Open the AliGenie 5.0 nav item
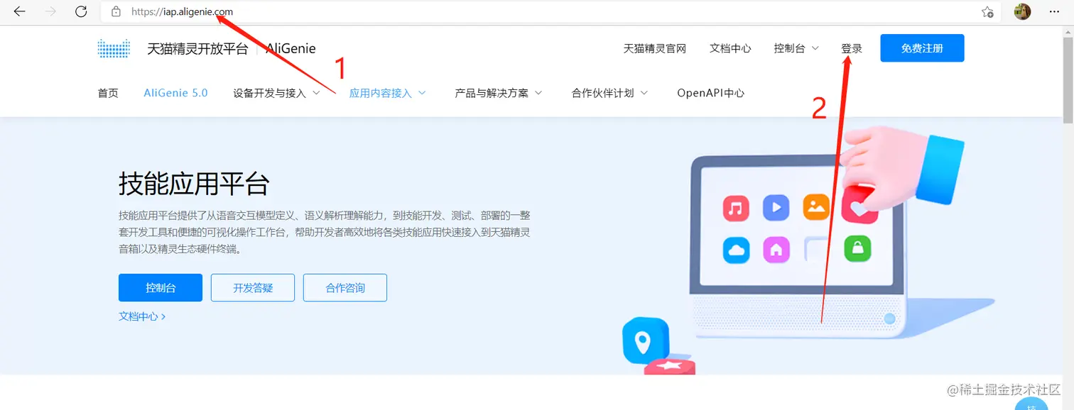 (x=175, y=93)
